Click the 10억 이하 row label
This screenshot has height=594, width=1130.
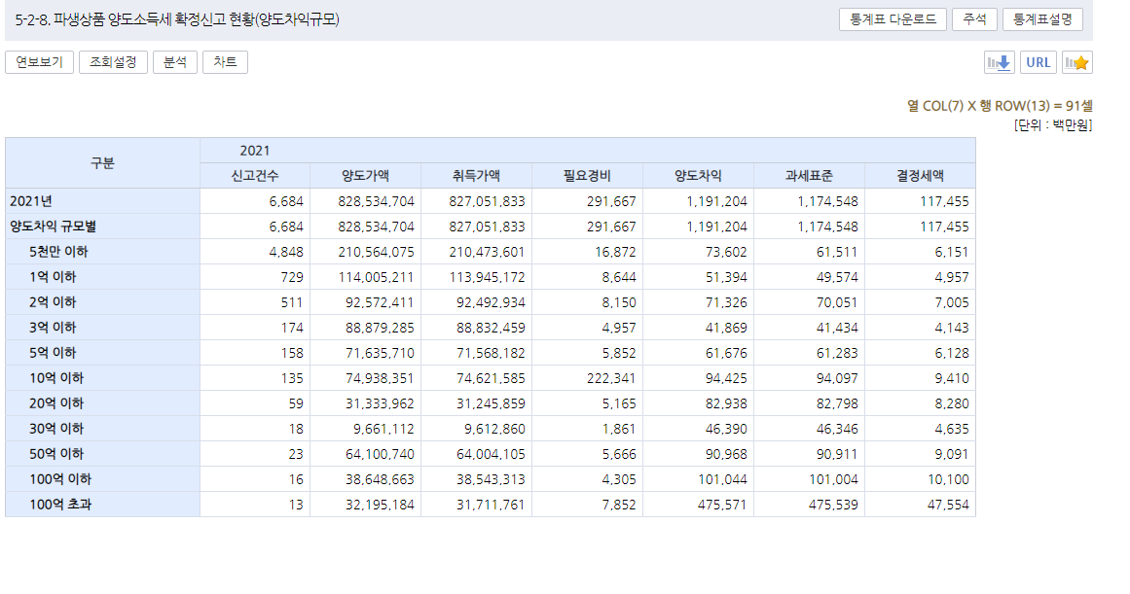[x=55, y=378]
